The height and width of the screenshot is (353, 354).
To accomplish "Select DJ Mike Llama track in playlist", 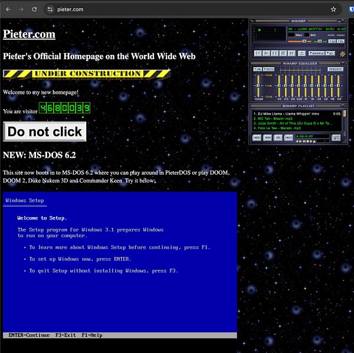I will tap(297, 114).
